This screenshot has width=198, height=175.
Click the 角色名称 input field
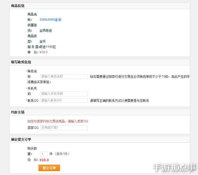click(x=64, y=76)
